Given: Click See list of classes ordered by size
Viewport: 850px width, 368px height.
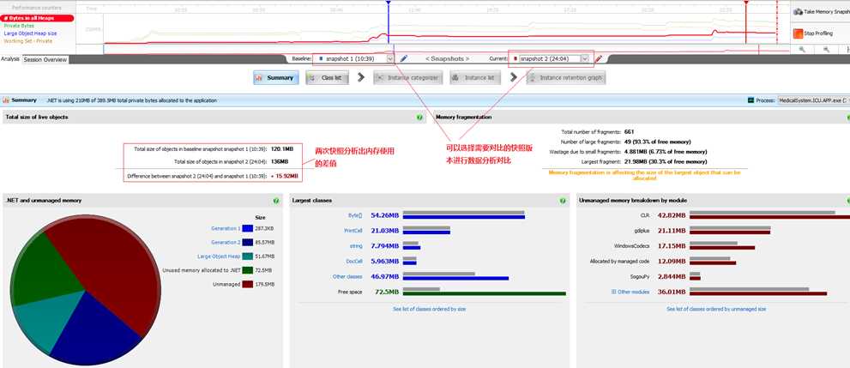Looking at the screenshot, I should point(430,309).
